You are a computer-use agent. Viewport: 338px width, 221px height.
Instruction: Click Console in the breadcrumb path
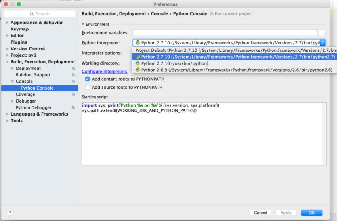point(159,14)
